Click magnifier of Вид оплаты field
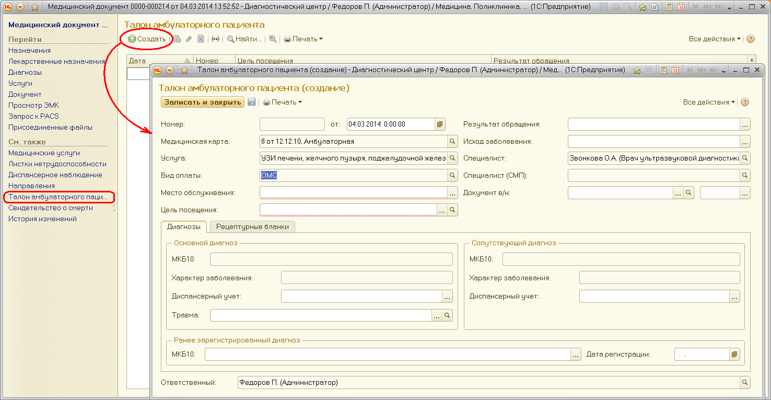This screenshot has height=400, width=771. 452,176
